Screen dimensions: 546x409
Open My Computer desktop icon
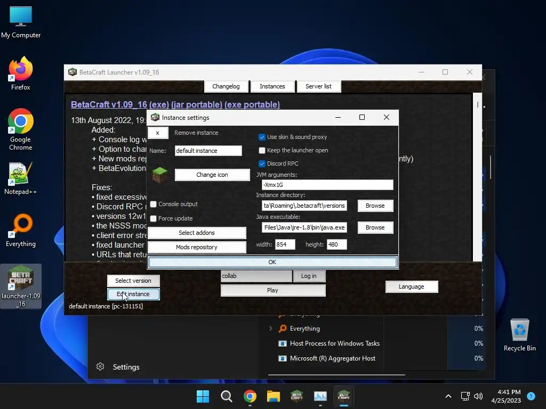click(21, 21)
